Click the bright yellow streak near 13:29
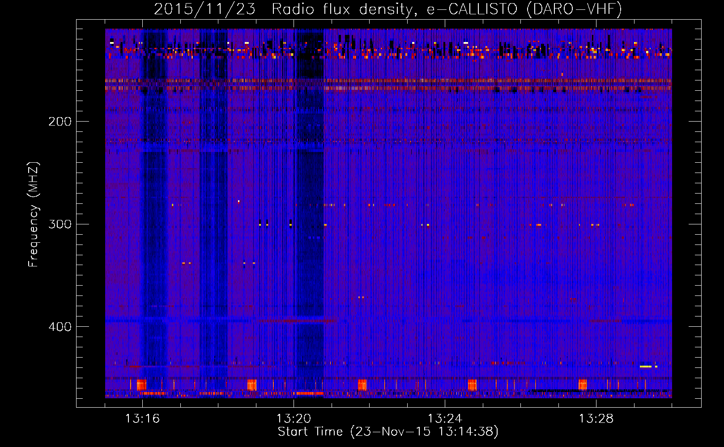Image resolution: width=724 pixels, height=447 pixels. click(x=646, y=367)
